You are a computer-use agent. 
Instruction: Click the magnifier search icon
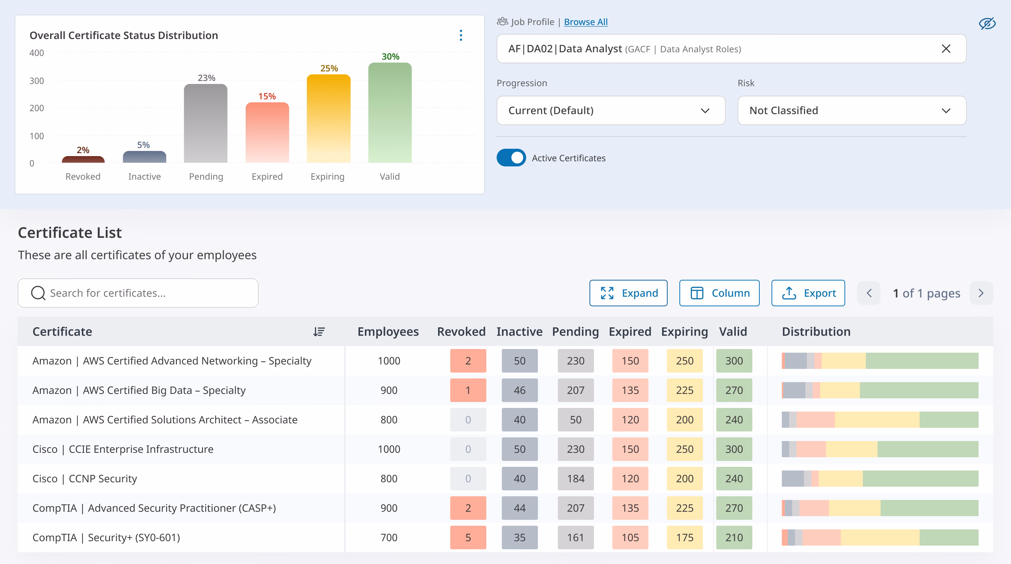38,293
